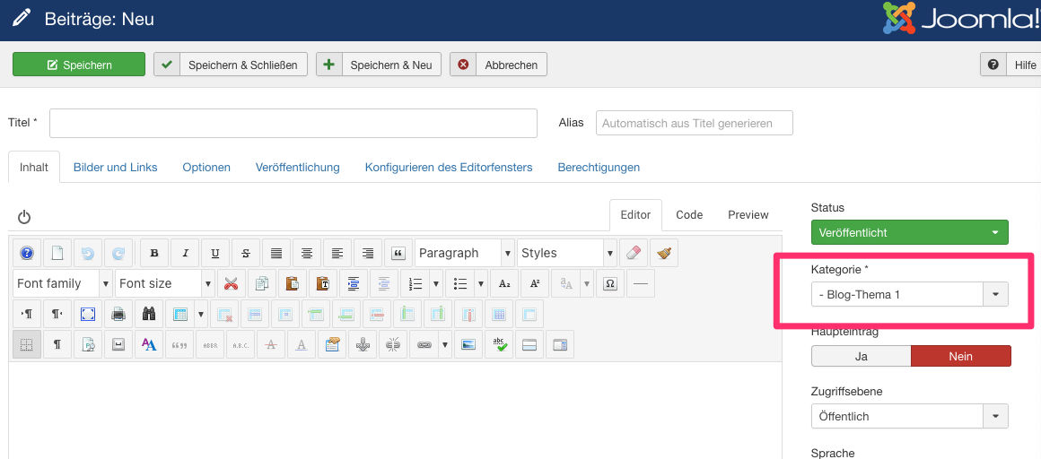
Task: Apply subscript formatting
Action: (504, 283)
